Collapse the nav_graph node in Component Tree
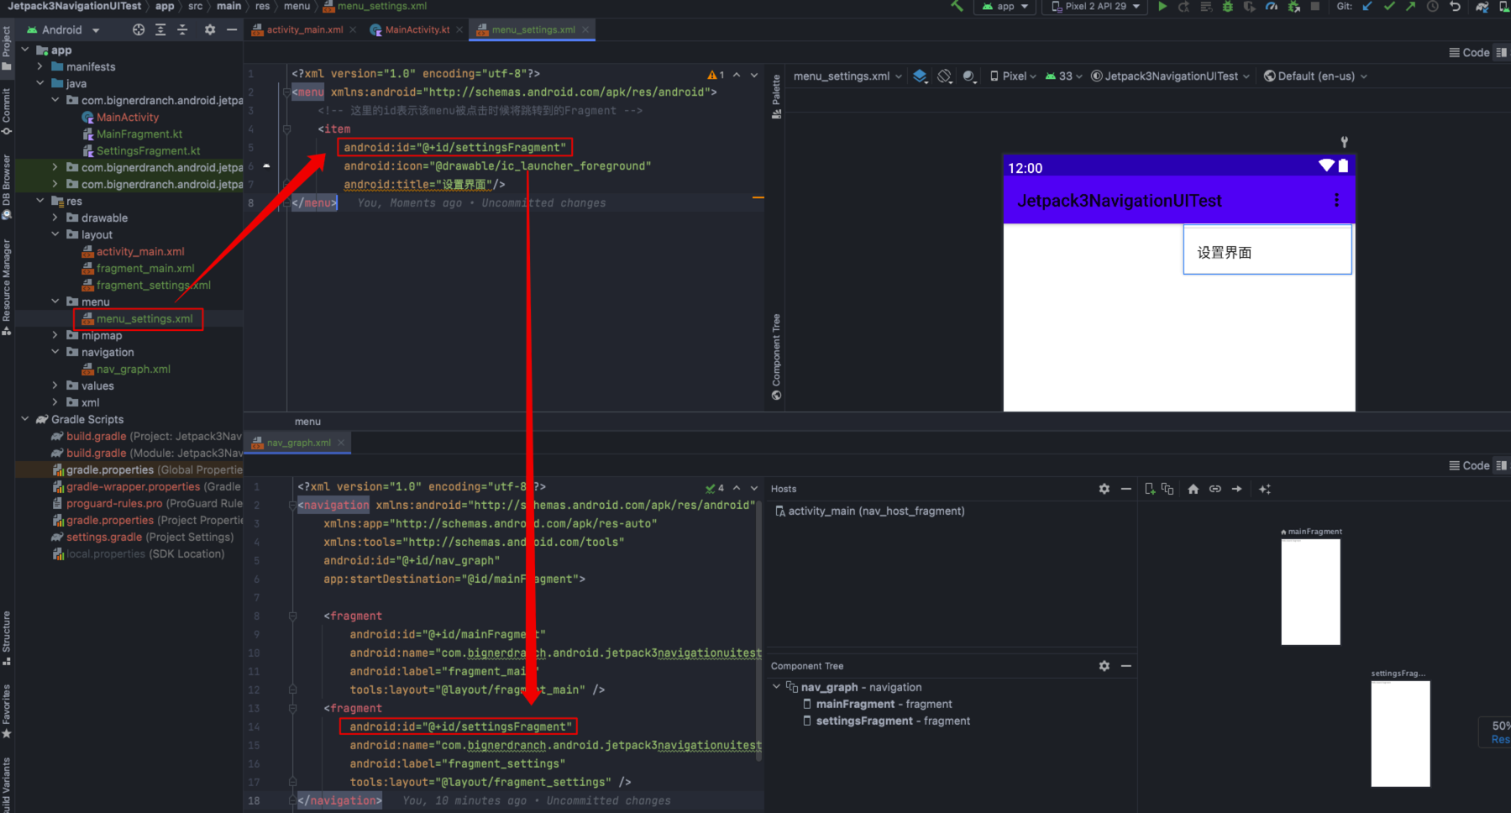 point(777,687)
